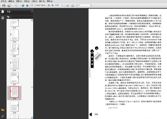This screenshot has height=119, width=167.
Task: Click the page count text (293/420)
Action: tap(40, 5)
